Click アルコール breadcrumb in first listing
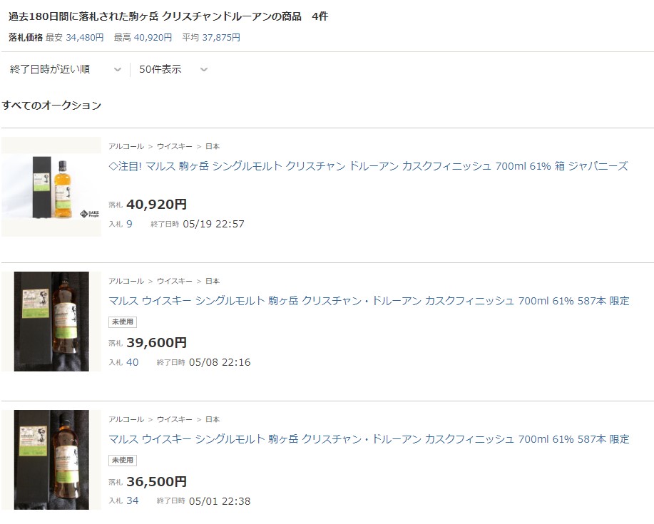Image resolution: width=654 pixels, height=524 pixels. pyautogui.click(x=126, y=146)
